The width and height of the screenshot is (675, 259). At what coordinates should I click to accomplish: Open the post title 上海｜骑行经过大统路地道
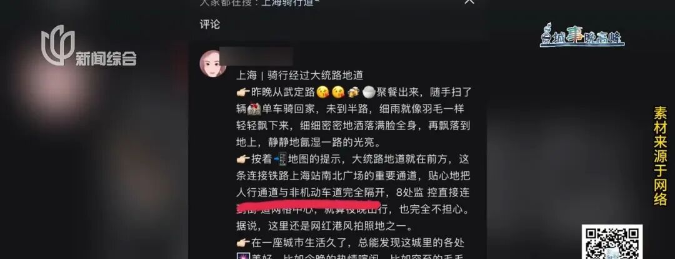pos(300,76)
